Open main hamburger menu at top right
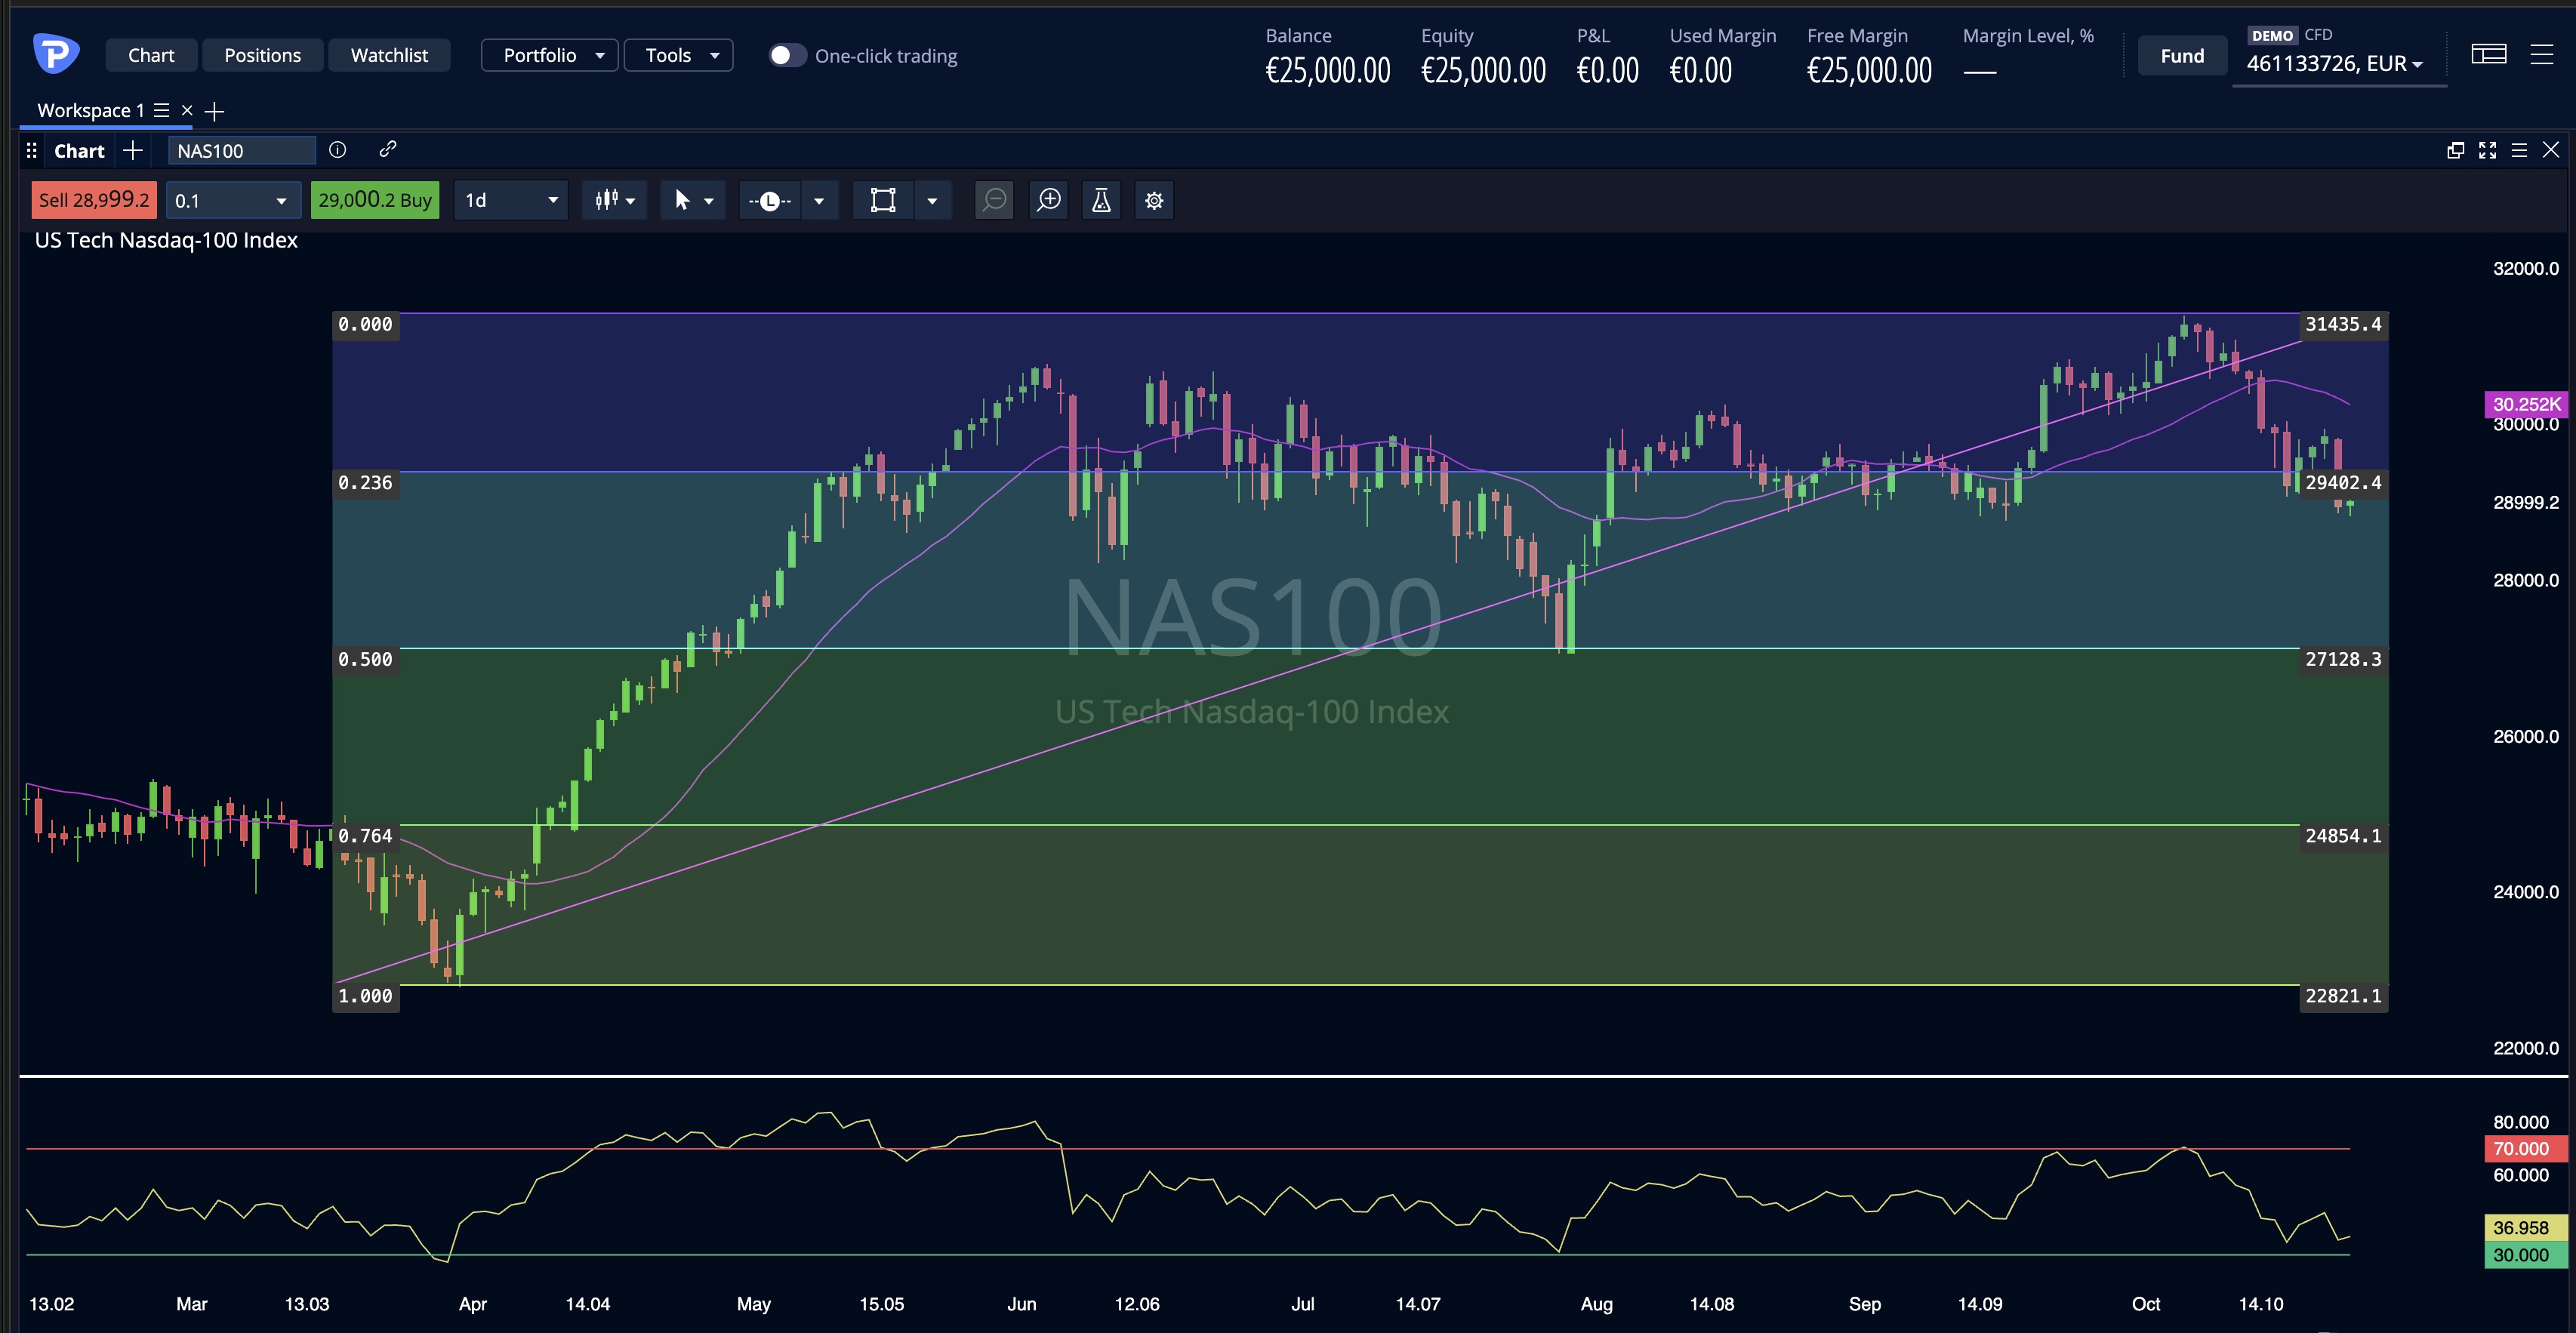 pos(2541,54)
